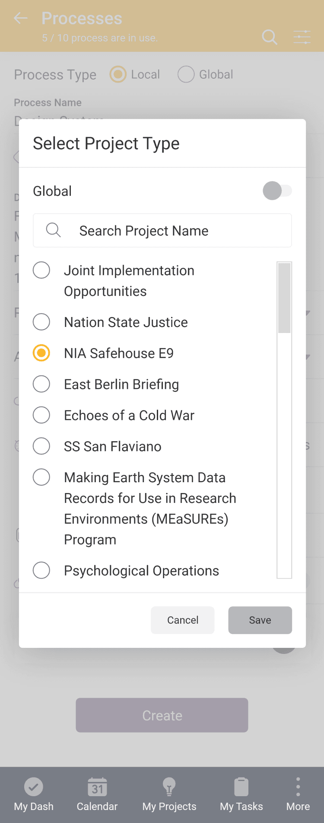The height and width of the screenshot is (823, 324).
Task: Cancel the project type dialog
Action: [182, 620]
